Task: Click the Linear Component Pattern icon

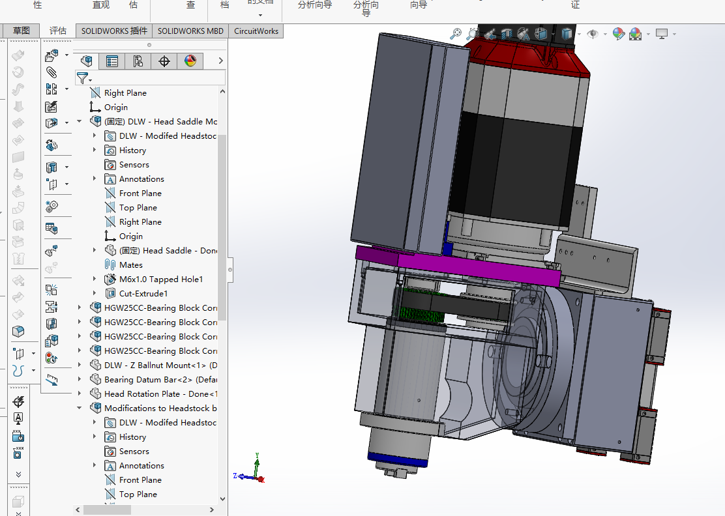Action: (52, 89)
